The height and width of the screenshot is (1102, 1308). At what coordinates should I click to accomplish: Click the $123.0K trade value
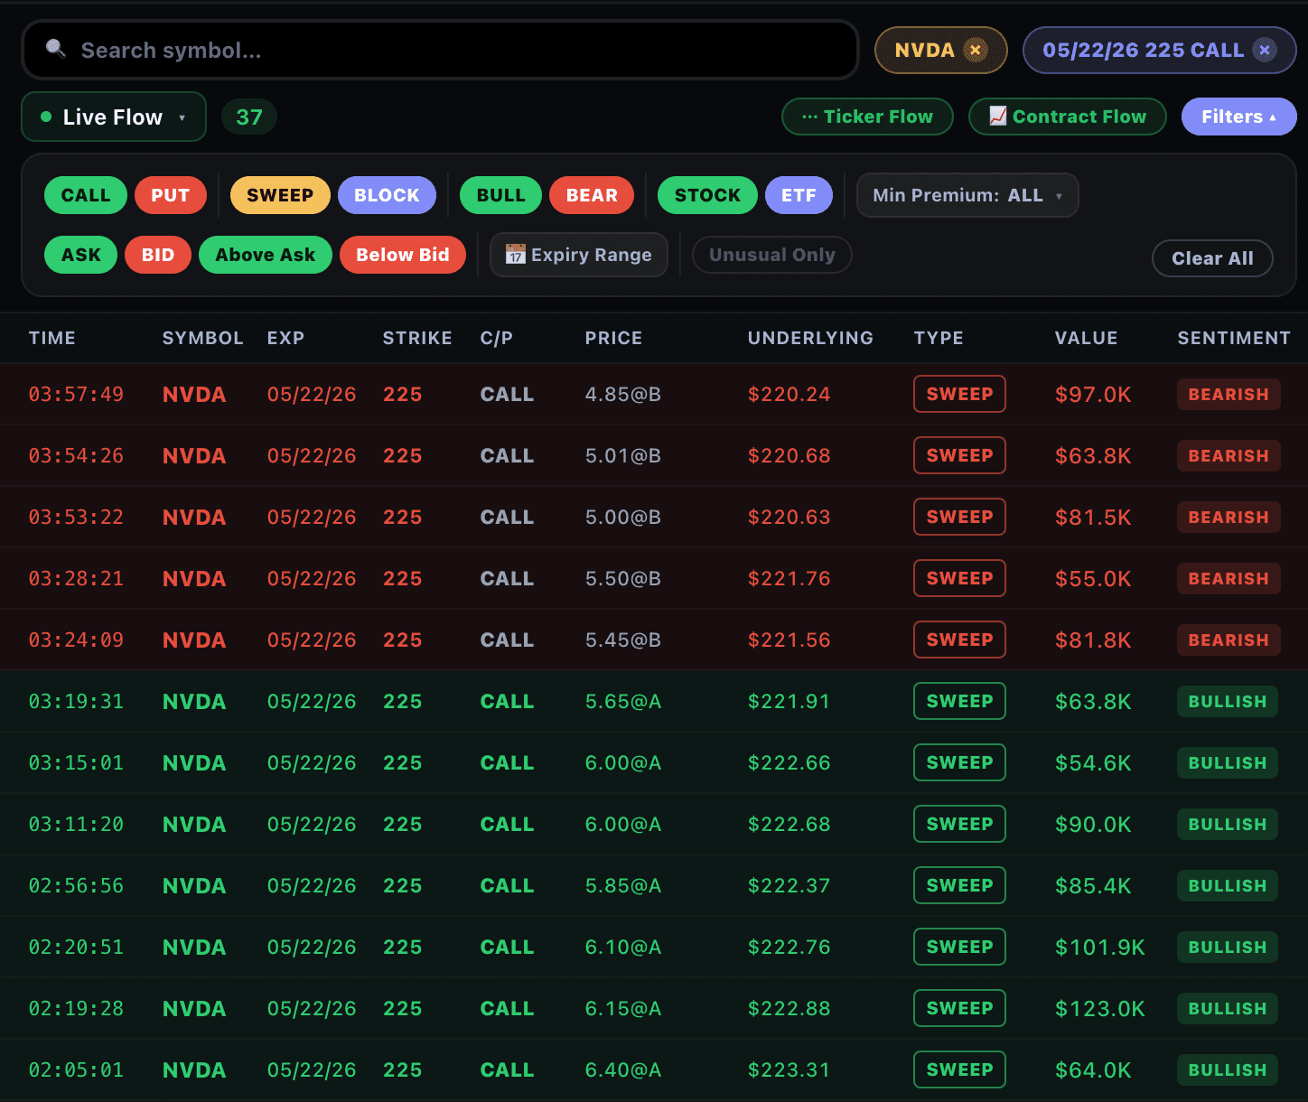point(1100,1008)
